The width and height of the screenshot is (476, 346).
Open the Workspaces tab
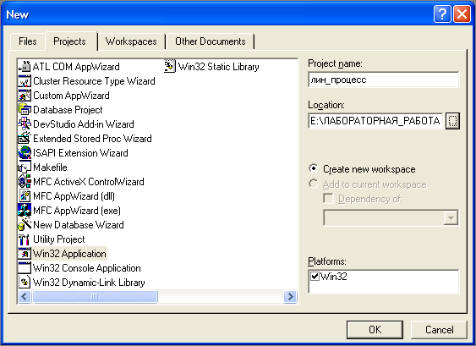(x=131, y=41)
